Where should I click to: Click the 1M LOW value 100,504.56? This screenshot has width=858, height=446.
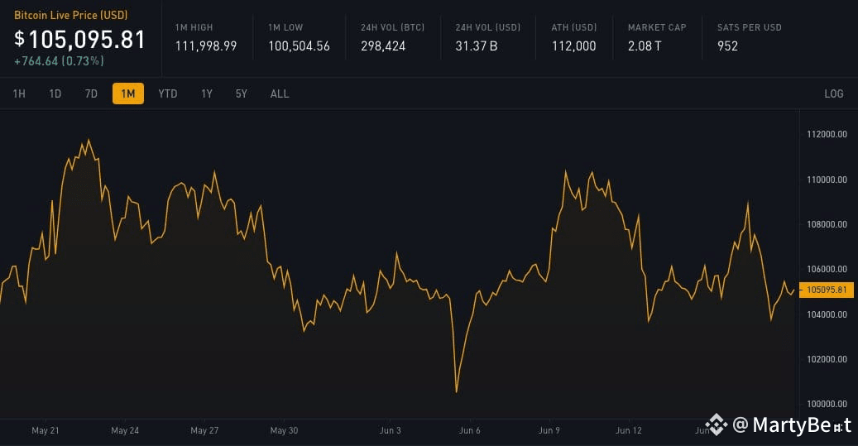coord(299,46)
